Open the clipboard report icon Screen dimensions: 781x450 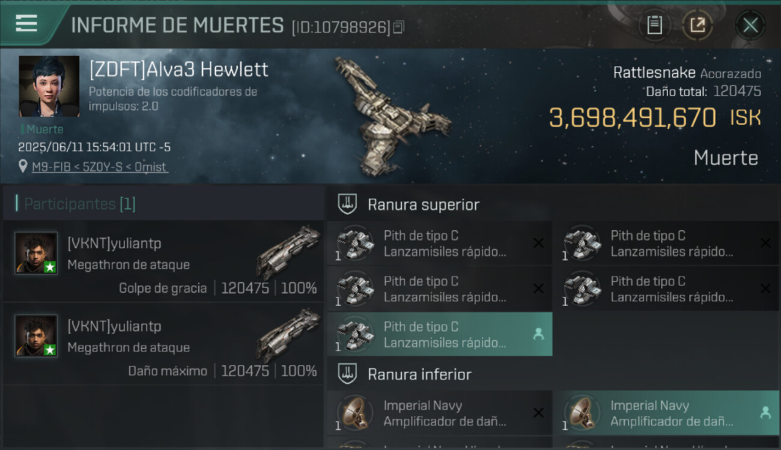point(654,25)
